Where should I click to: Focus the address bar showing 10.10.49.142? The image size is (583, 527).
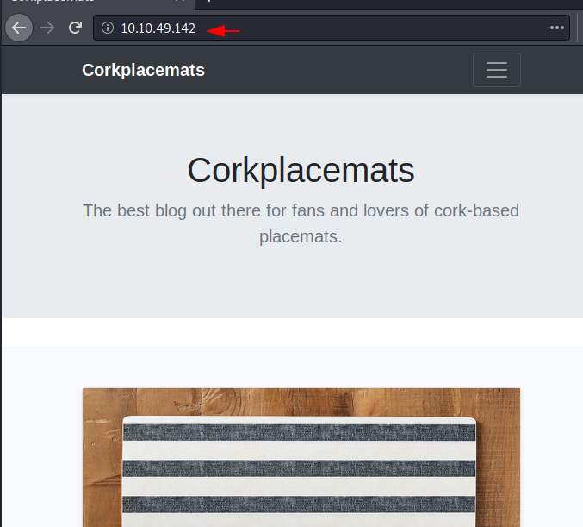[x=332, y=28]
